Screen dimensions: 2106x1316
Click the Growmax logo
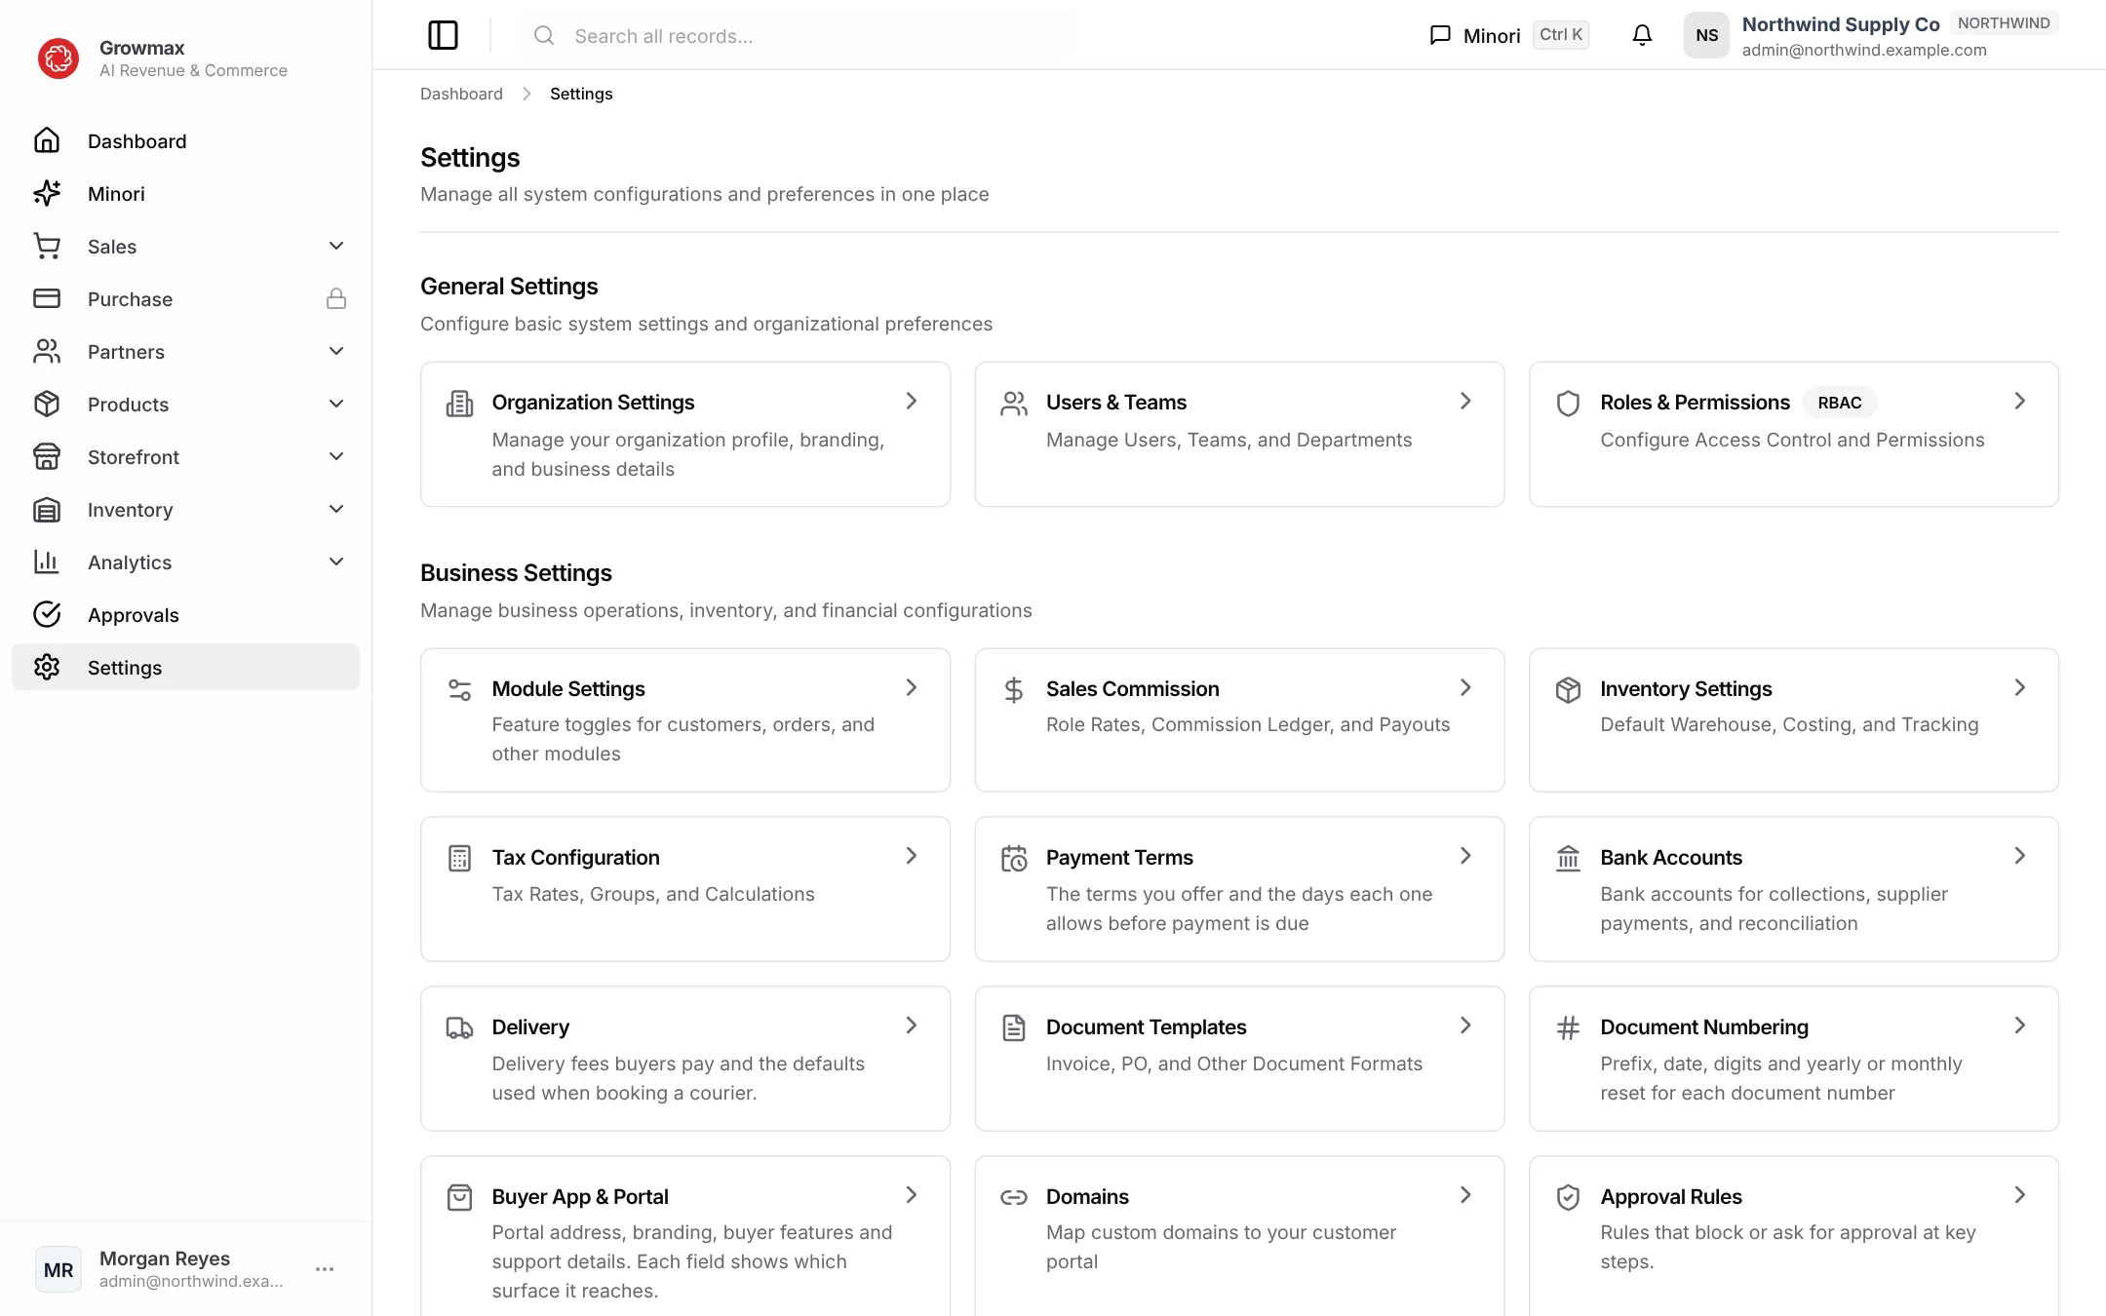(58, 58)
